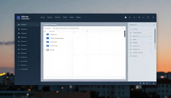Click the blue app logo in the header
The height and width of the screenshot is (98, 171).
point(18,18)
